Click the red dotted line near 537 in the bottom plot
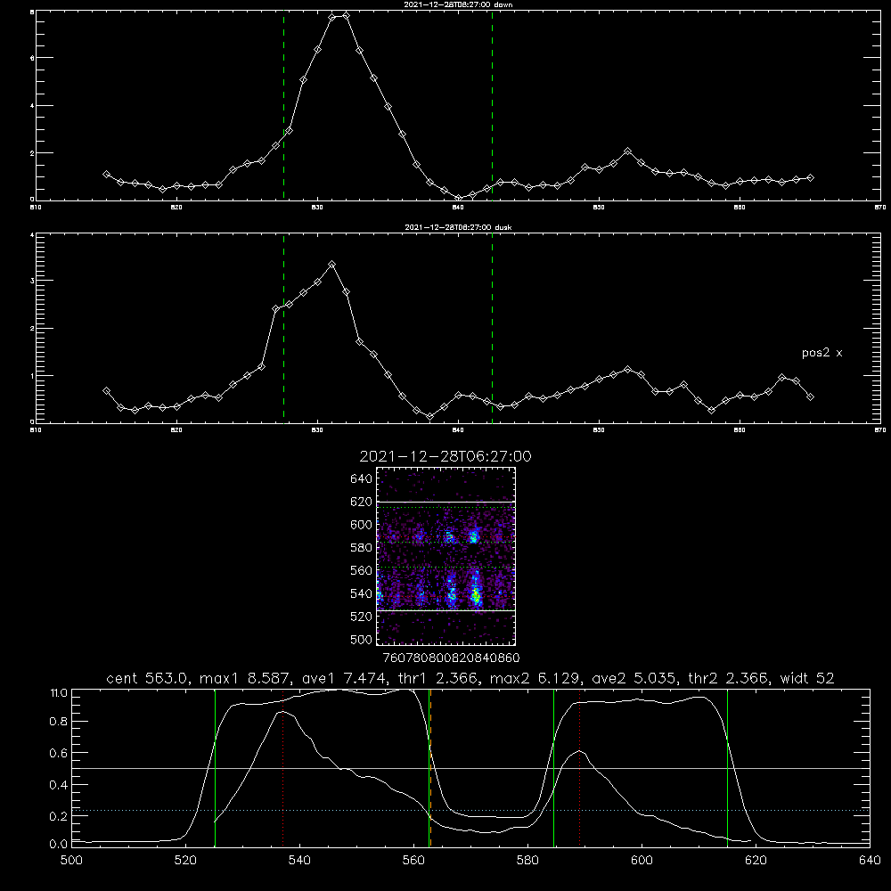Screen dimensions: 891x891 tap(283, 768)
